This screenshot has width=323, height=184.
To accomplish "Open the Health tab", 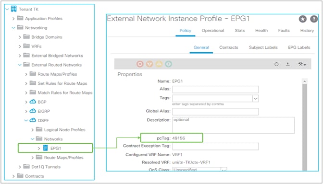I will [x=261, y=31].
